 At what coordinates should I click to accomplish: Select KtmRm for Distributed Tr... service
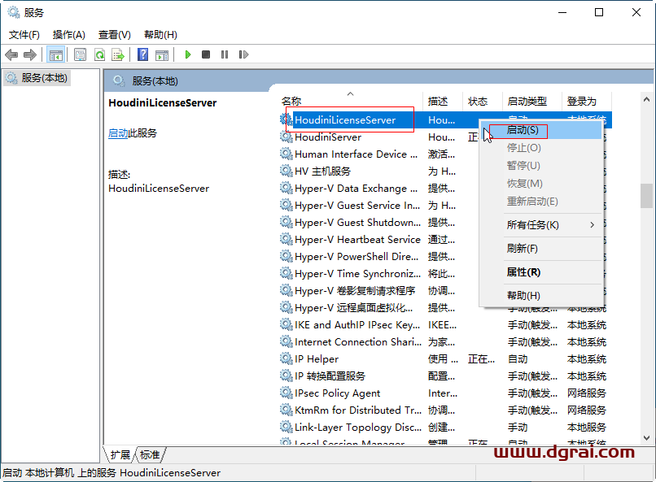click(445, 410)
